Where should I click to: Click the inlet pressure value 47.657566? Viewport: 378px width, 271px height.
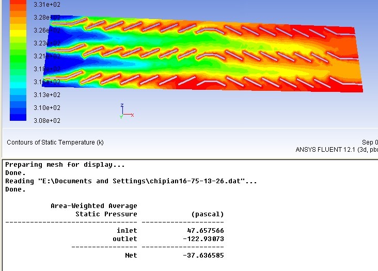(x=205, y=231)
